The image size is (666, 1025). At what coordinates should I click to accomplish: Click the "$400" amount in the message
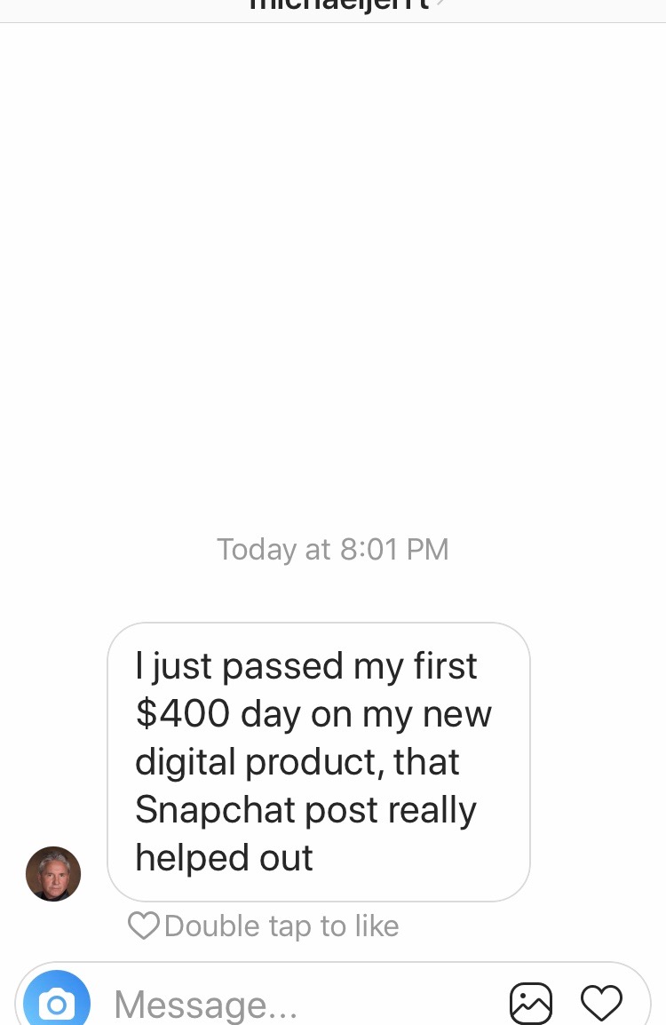pos(182,713)
